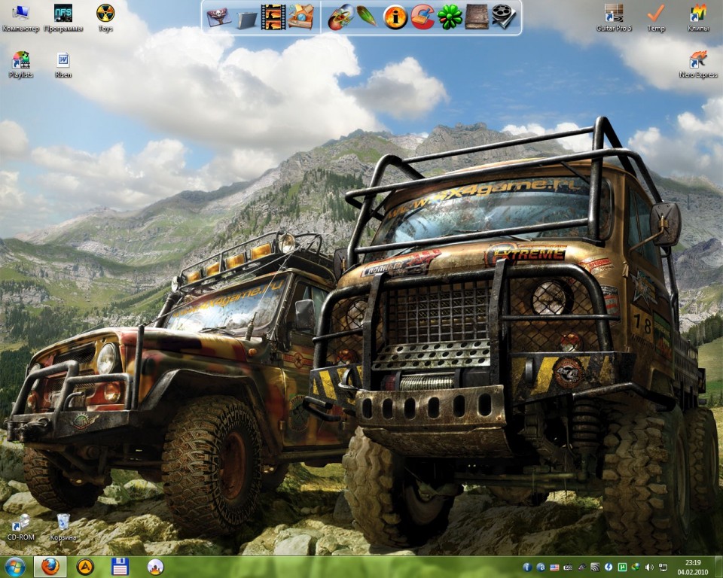The width and height of the screenshot is (723, 578).
Task: Click the gray wireless waves tray icon
Action: 595,567
